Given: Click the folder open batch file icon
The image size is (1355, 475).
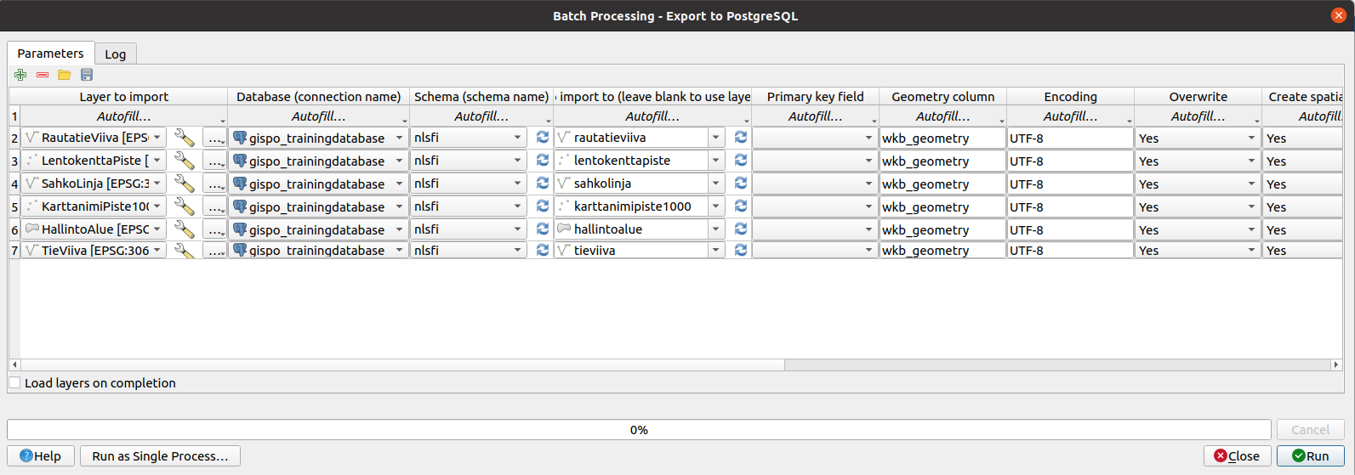Looking at the screenshot, I should click(65, 75).
